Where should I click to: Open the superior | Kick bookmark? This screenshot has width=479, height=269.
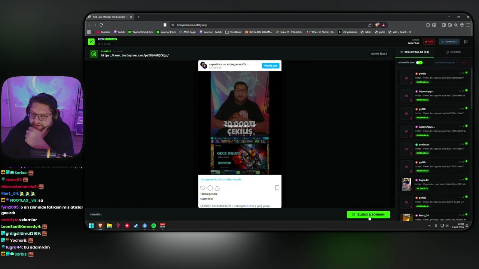[166, 32]
